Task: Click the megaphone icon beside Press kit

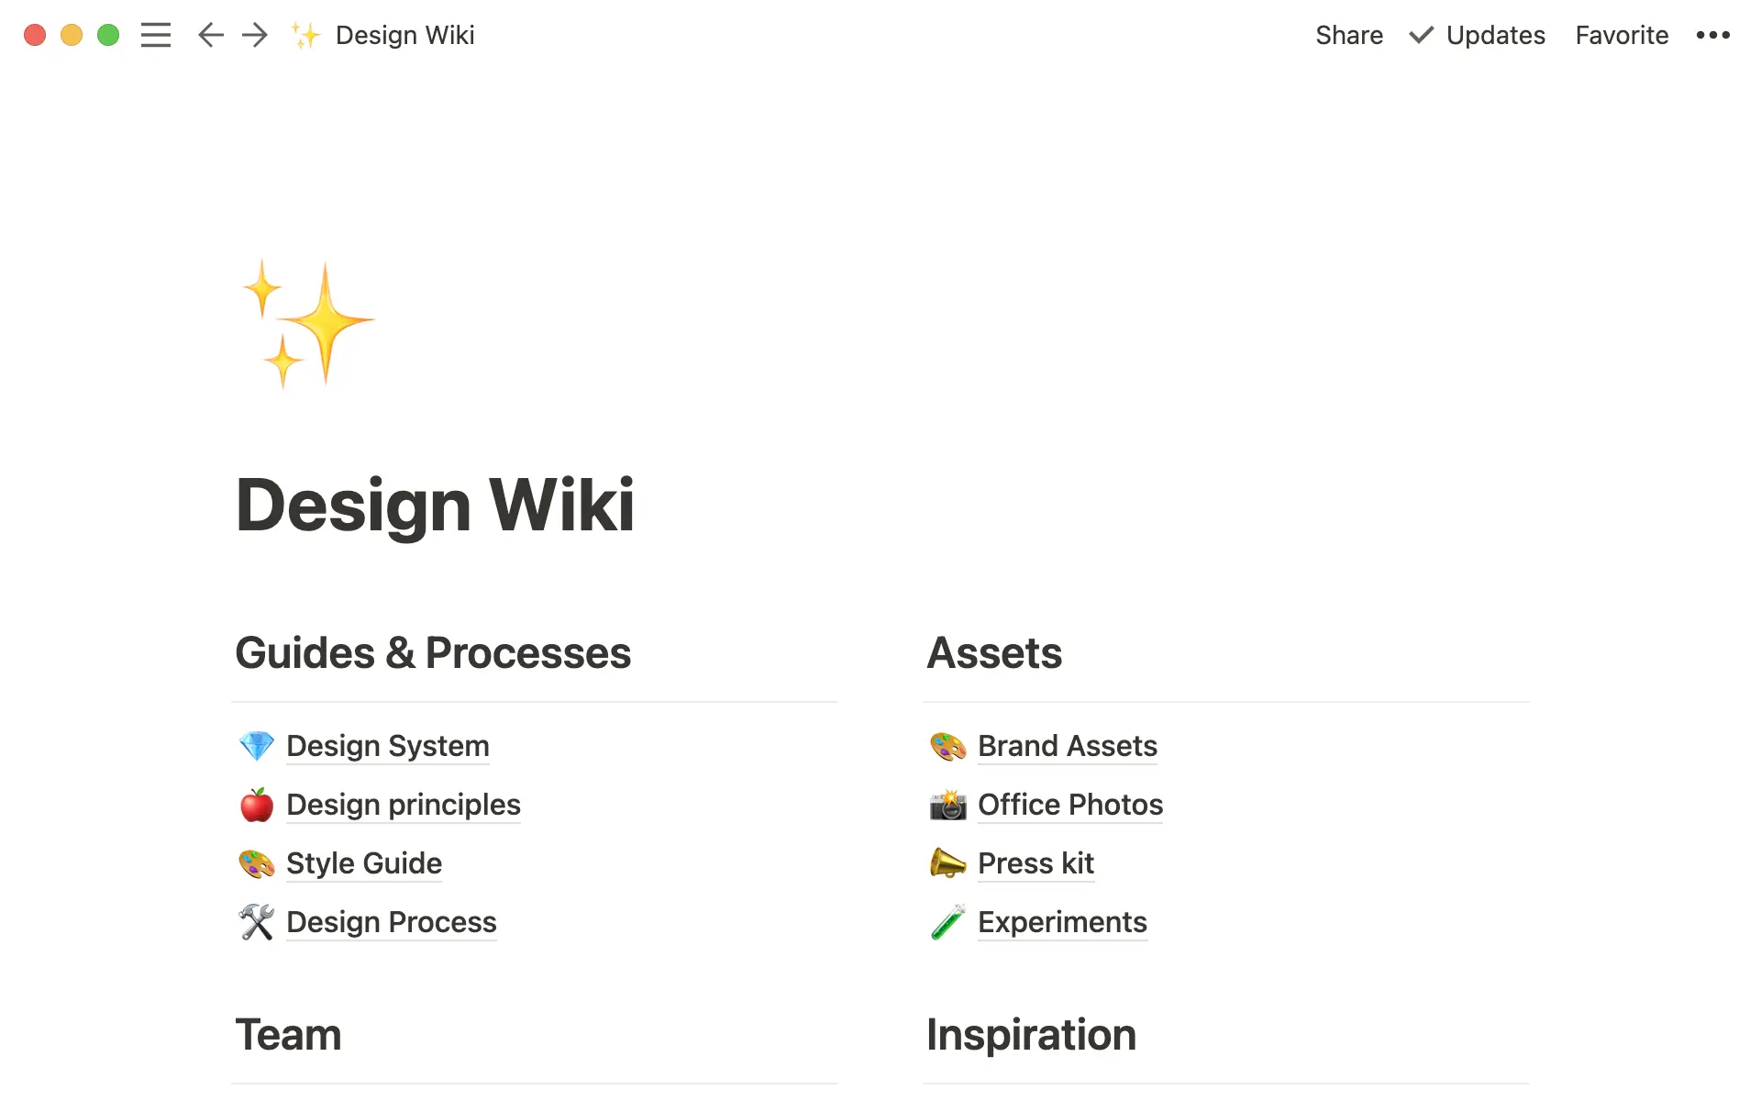Action: point(947,863)
